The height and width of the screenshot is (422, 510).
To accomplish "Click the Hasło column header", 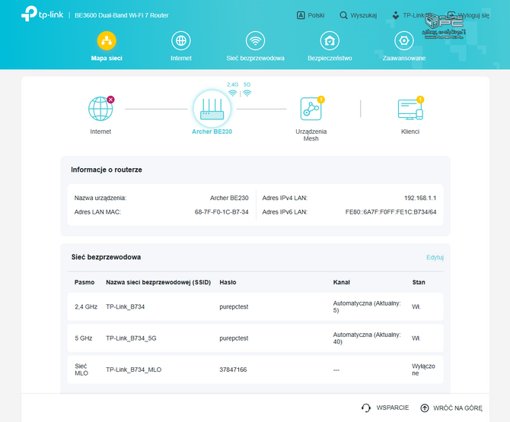I will pyautogui.click(x=228, y=282).
